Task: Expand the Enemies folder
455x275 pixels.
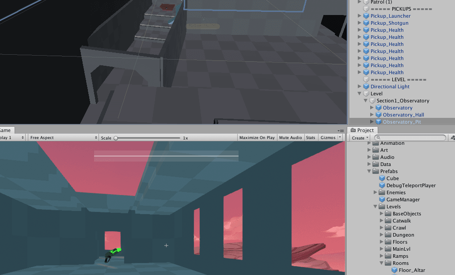Action: pos(375,192)
